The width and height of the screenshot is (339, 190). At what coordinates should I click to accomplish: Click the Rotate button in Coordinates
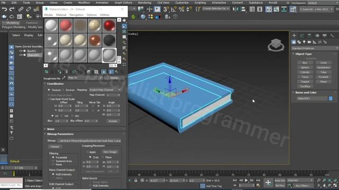(113, 121)
